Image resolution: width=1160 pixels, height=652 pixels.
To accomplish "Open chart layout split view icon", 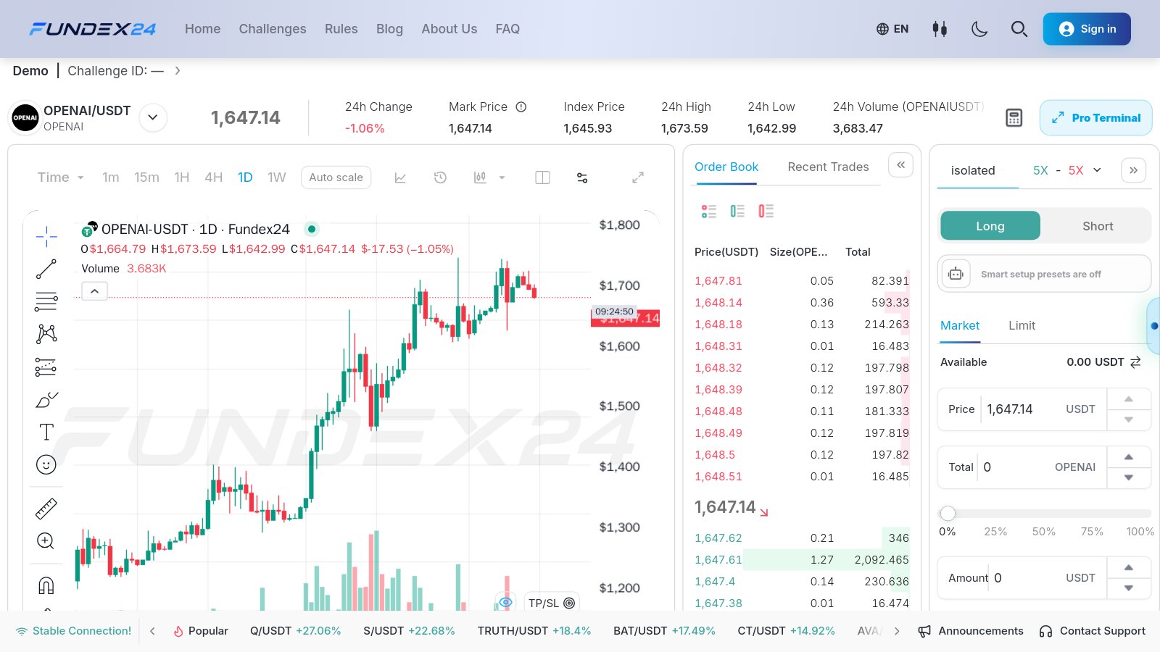I will click(x=542, y=177).
